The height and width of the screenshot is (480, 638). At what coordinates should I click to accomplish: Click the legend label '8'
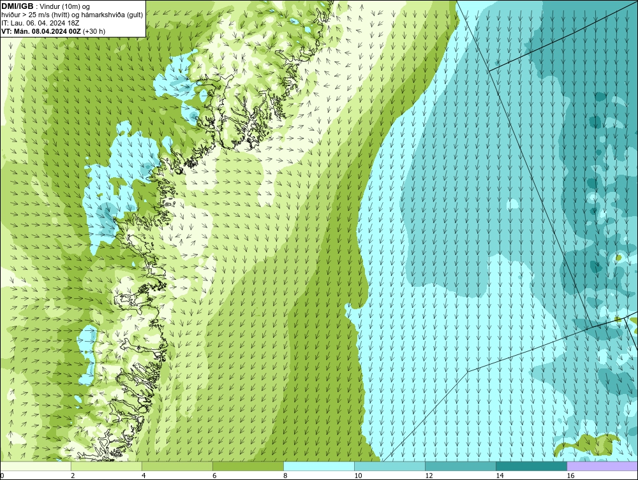(285, 476)
